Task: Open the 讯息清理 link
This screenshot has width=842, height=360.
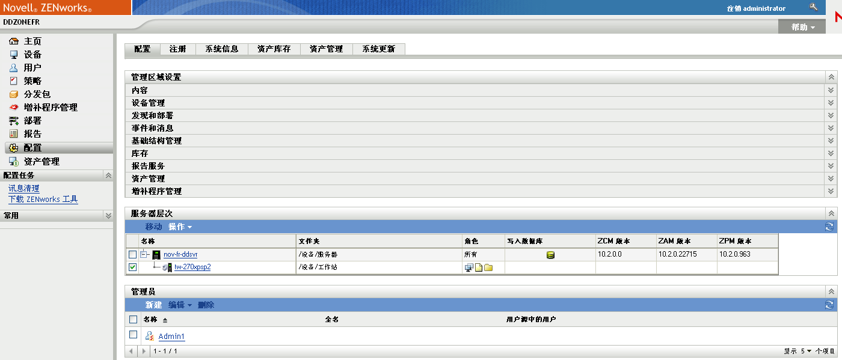Action: (24, 189)
